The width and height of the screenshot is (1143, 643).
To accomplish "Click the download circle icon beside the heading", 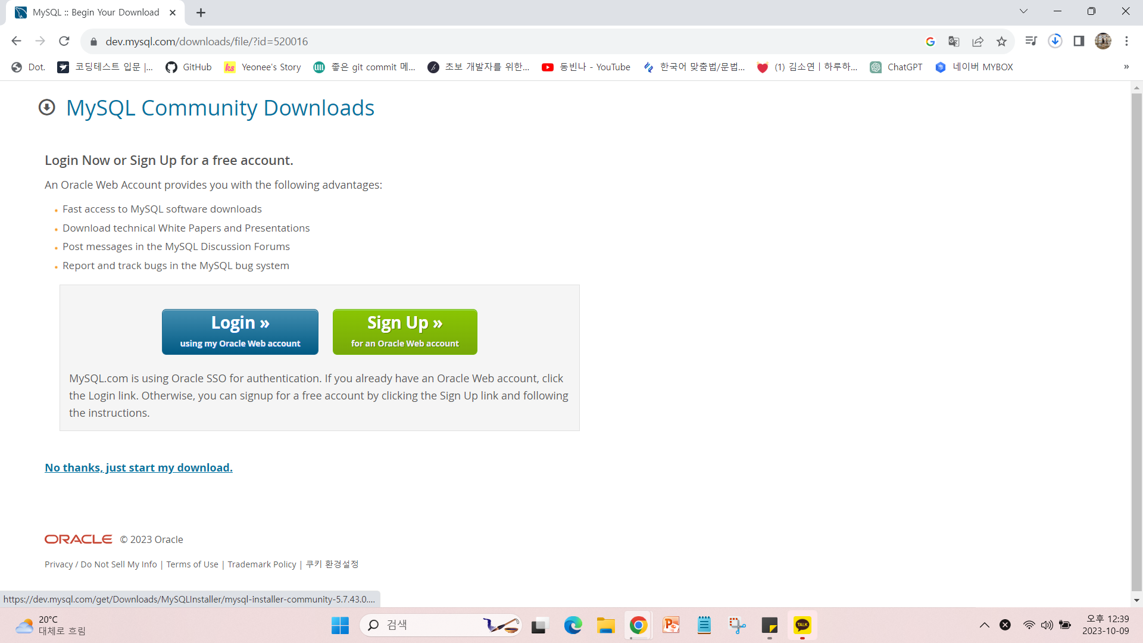I will [x=46, y=108].
